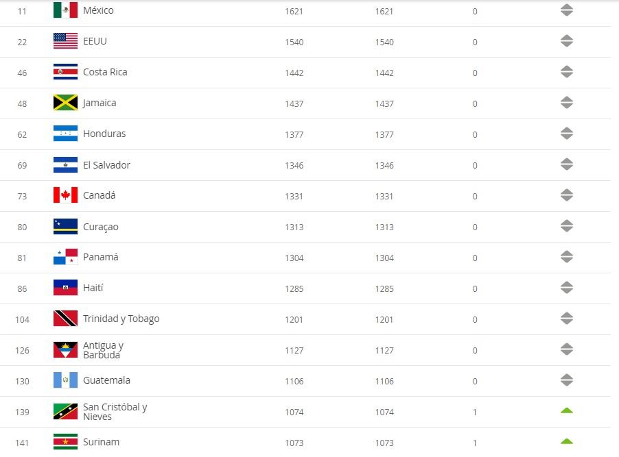The height and width of the screenshot is (457, 619).
Task: Click the Jamaica flag icon
Action: click(x=65, y=103)
